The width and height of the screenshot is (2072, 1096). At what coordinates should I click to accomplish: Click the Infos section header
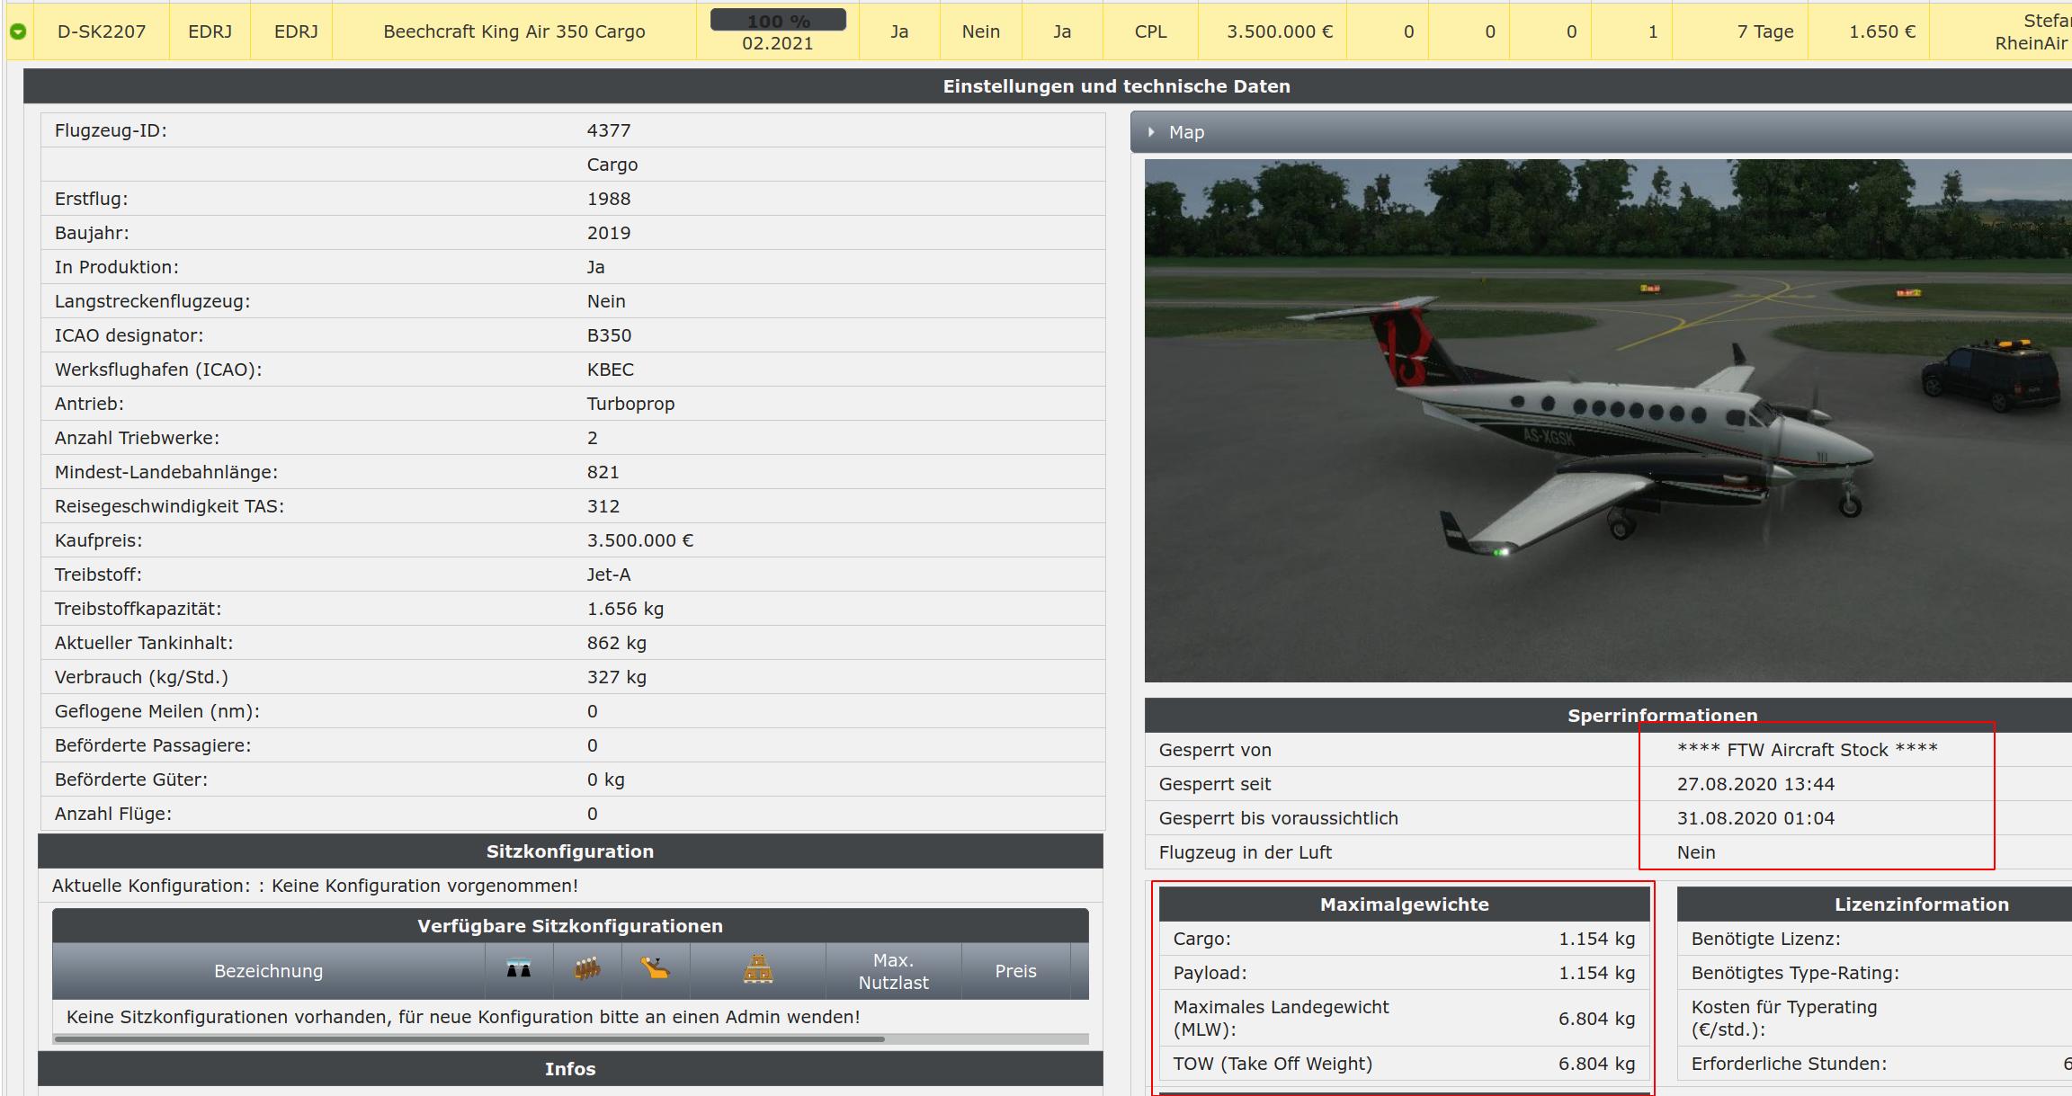570,1069
